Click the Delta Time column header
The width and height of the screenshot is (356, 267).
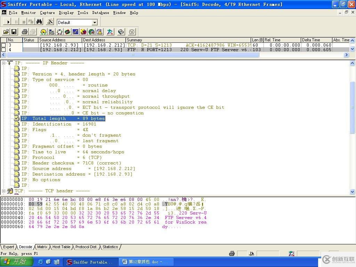point(316,40)
